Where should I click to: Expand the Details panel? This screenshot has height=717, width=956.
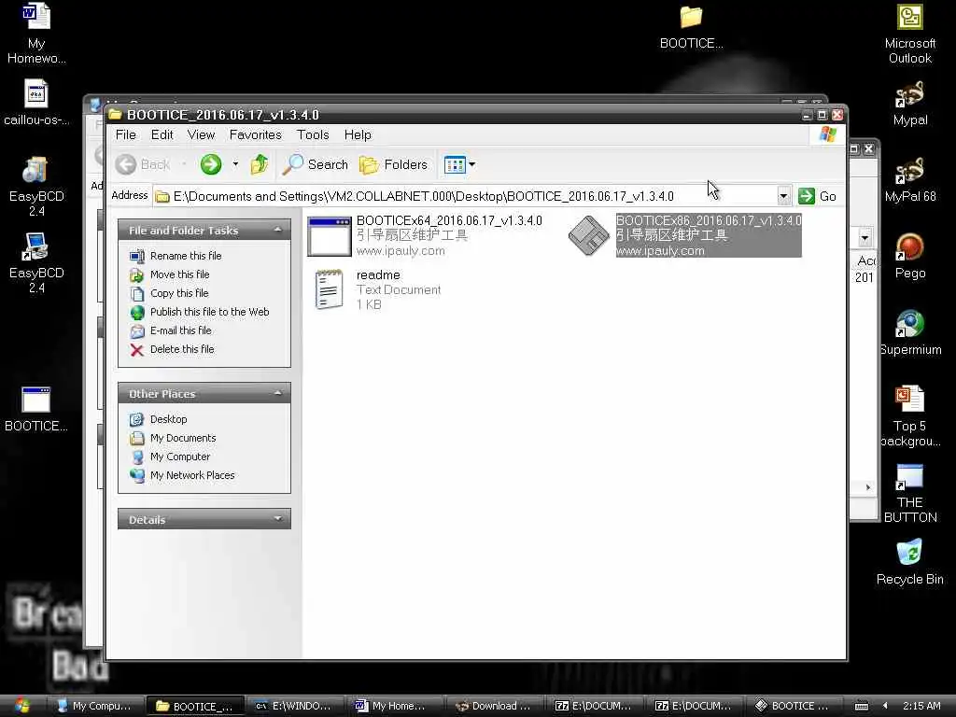[x=278, y=519]
